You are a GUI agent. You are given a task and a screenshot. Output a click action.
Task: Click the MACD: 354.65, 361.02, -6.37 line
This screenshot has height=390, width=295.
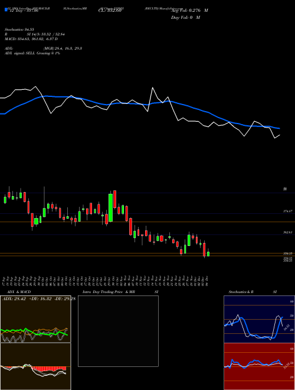(x=31, y=39)
